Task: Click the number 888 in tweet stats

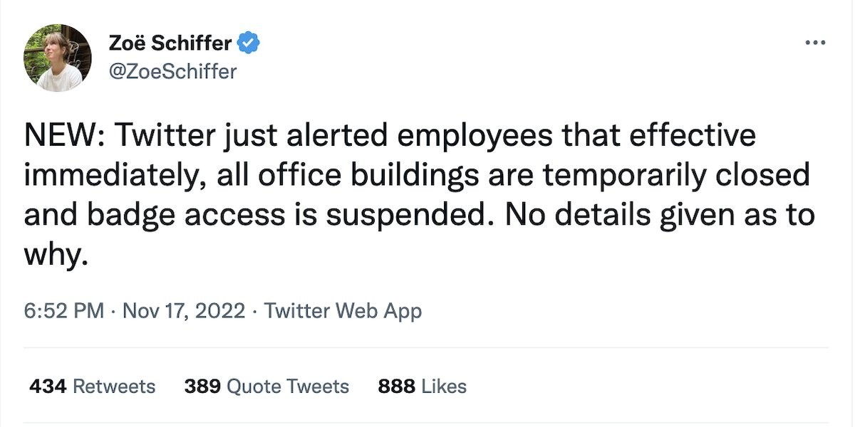Action: 397,386
